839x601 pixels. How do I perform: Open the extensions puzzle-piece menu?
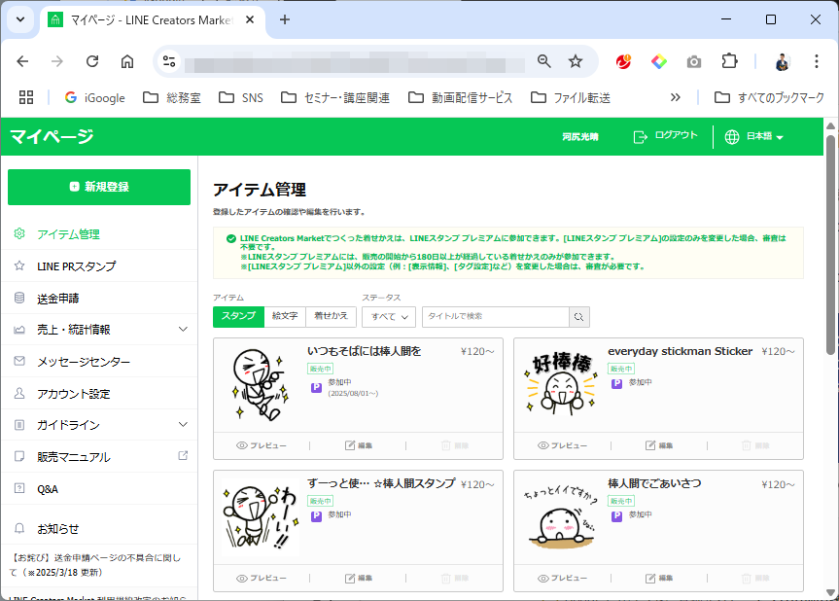coord(729,61)
